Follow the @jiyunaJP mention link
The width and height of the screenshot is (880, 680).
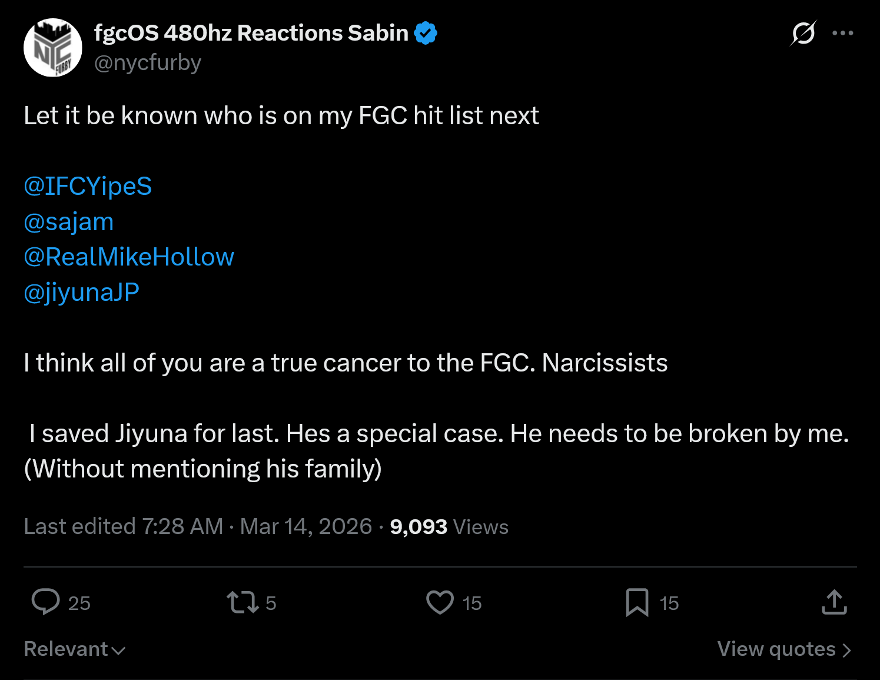(81, 292)
